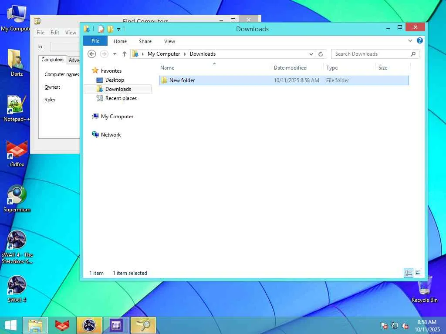
Task: Open SWAT 4 - The Stetchkov desktop shortcut
Action: tap(17, 247)
